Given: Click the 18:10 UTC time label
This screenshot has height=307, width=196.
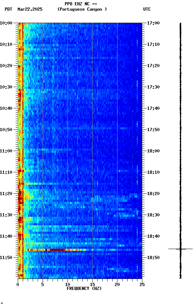Looking at the screenshot, I should [x=153, y=172].
